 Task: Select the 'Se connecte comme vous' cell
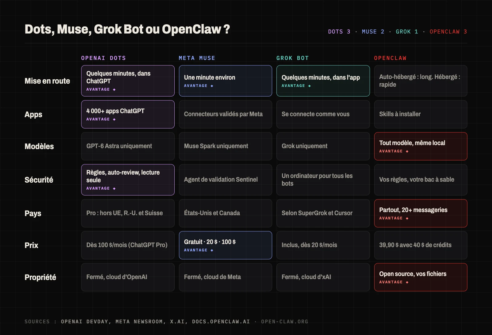coord(323,114)
